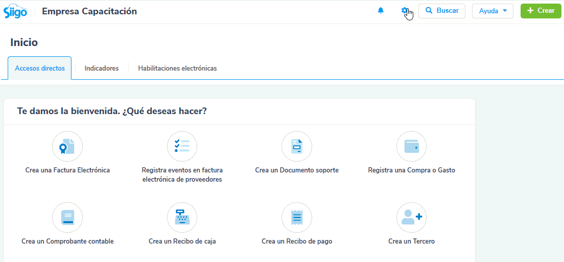Click the Siigo logo

click(x=15, y=11)
